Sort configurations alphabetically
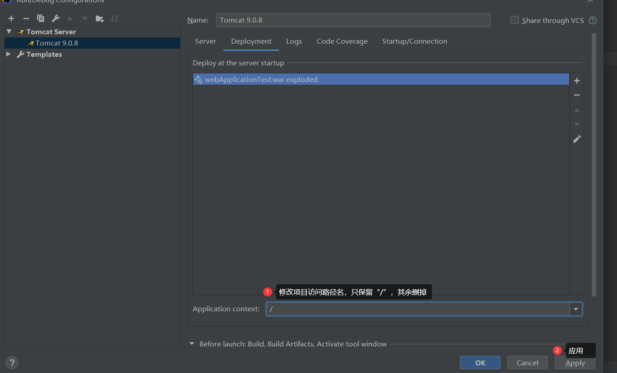 tap(115, 18)
